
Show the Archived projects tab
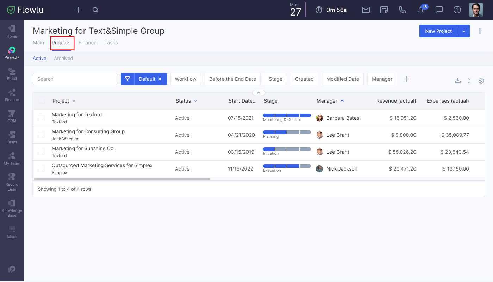63,58
